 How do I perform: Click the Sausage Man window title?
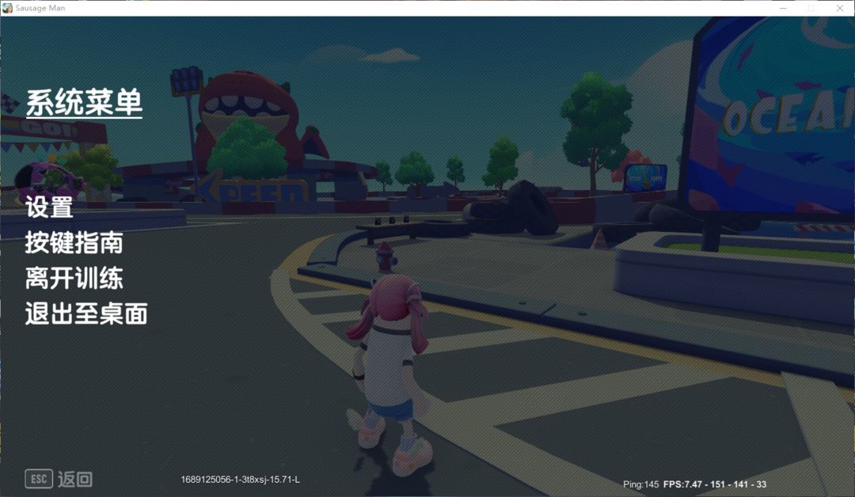point(40,8)
